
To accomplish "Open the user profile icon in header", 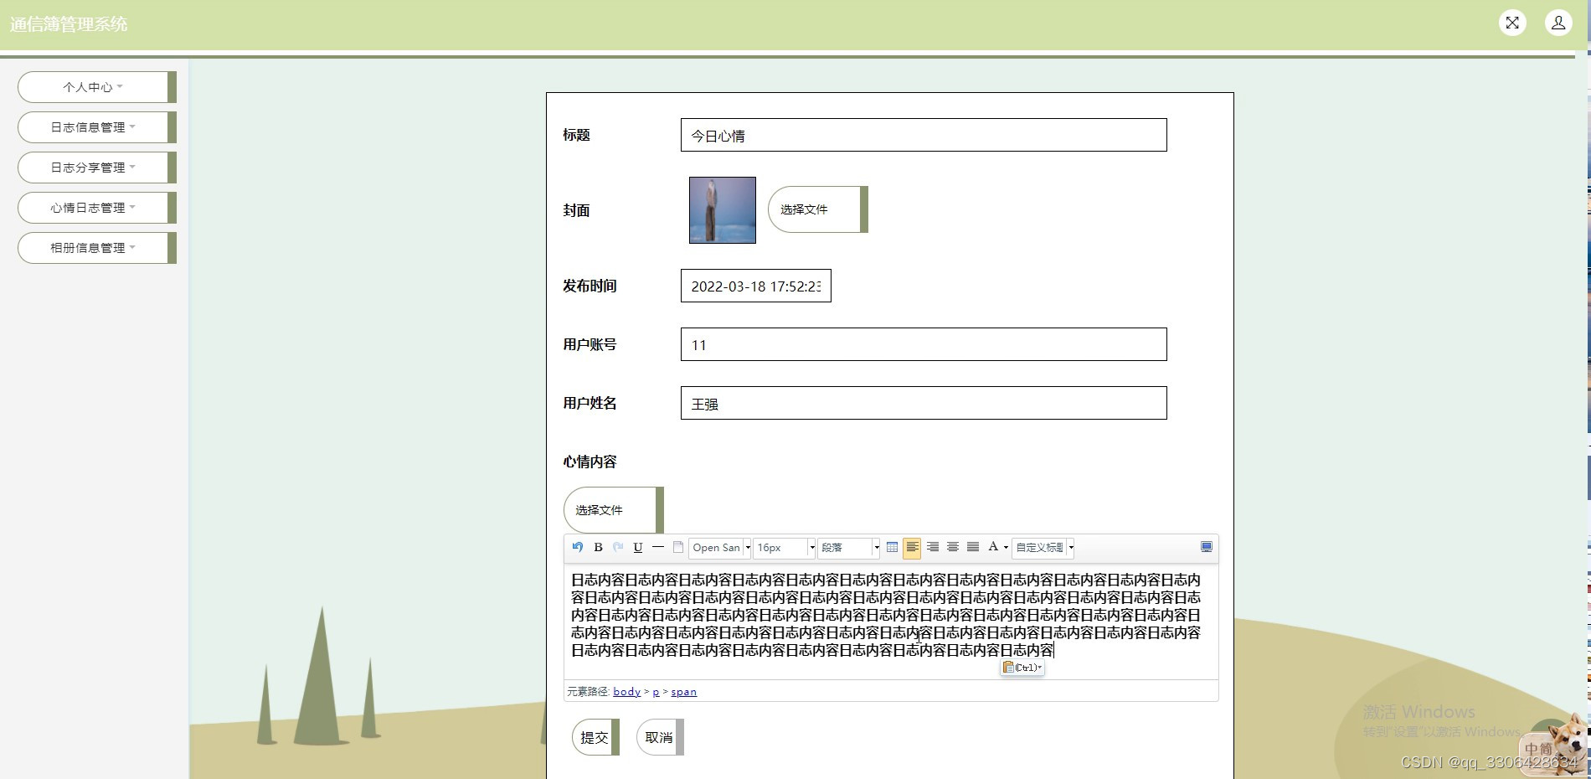I will (1558, 23).
